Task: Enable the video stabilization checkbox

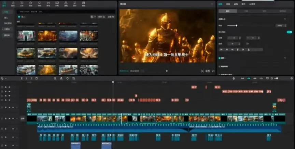Action: click(219, 67)
